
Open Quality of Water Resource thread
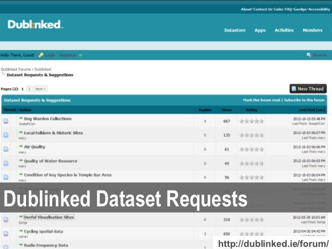tap(50, 161)
